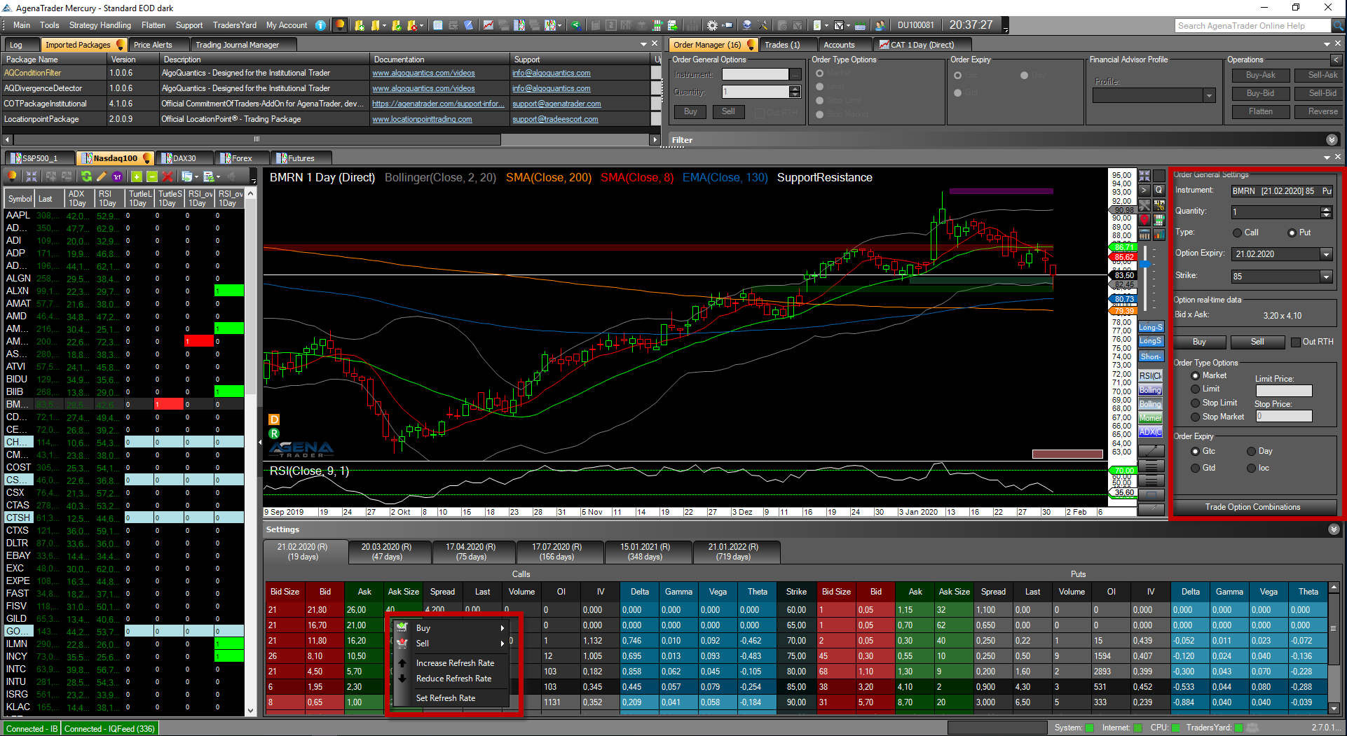
Task: Click the trend line drawing tool beside chart
Action: (1151, 451)
